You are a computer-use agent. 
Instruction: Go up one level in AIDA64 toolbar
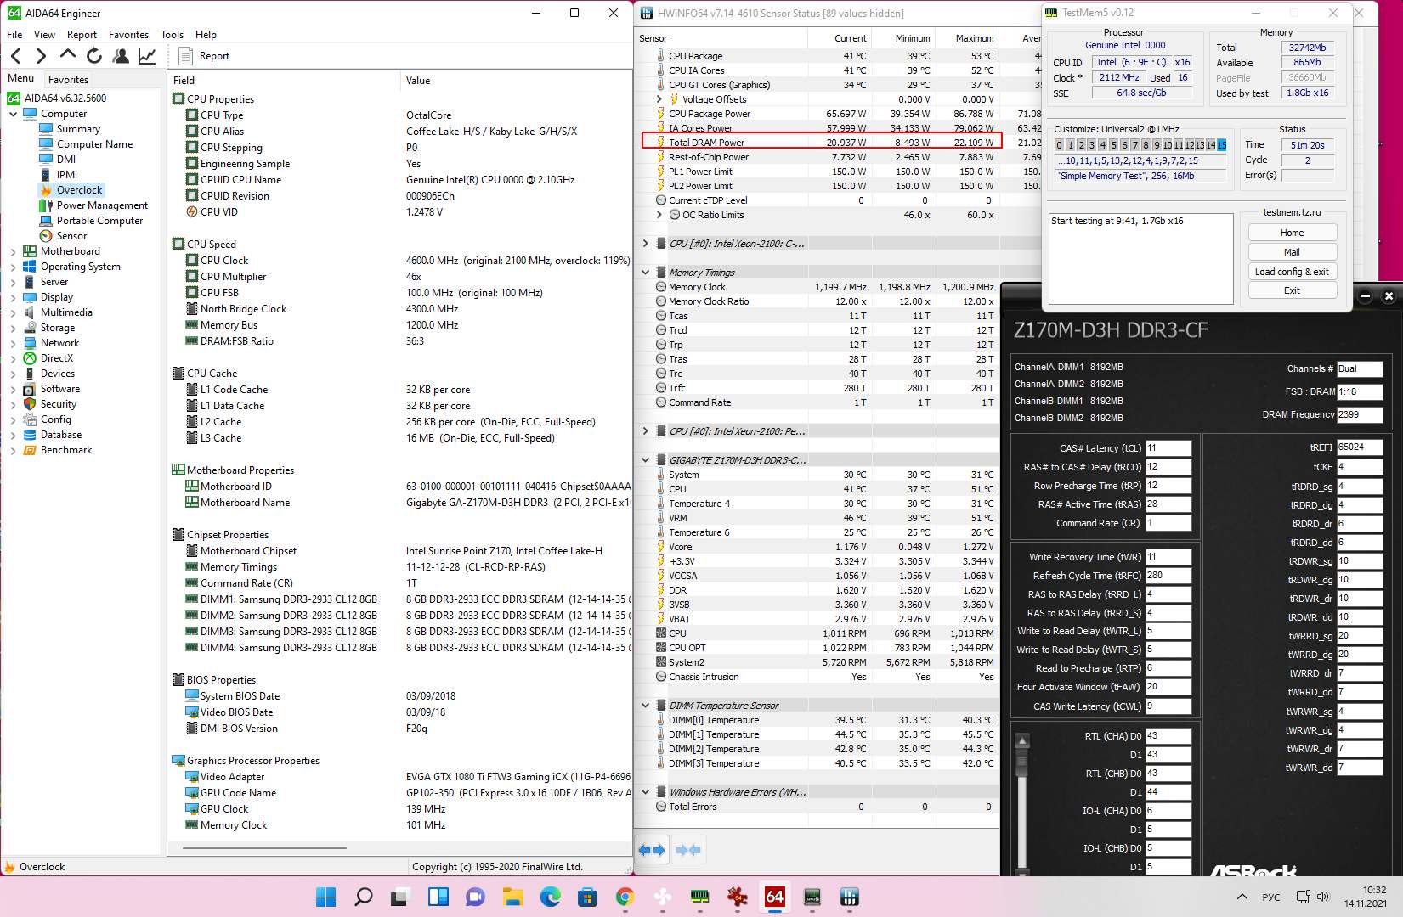click(x=67, y=56)
